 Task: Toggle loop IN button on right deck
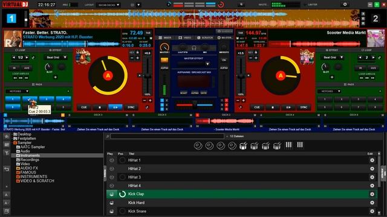point(360,68)
